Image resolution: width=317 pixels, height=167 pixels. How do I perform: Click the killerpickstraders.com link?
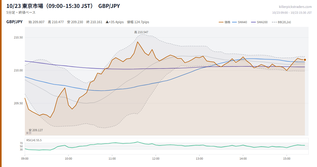click(295, 7)
